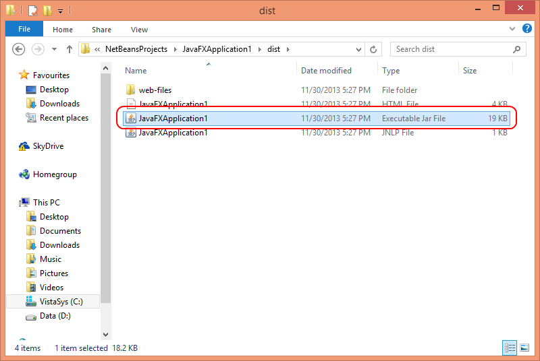Select Desktop under This PC

(54, 217)
